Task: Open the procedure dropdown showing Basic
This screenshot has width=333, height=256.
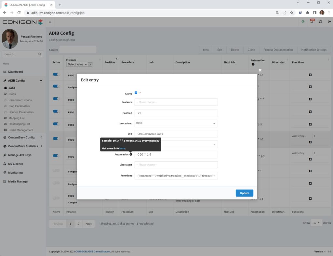Action: [x=176, y=124]
